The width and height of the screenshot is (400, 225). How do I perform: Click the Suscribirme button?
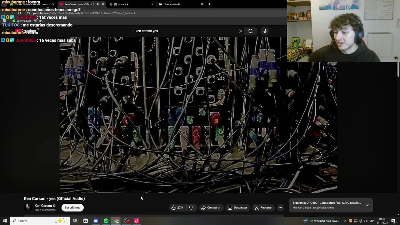click(72, 207)
